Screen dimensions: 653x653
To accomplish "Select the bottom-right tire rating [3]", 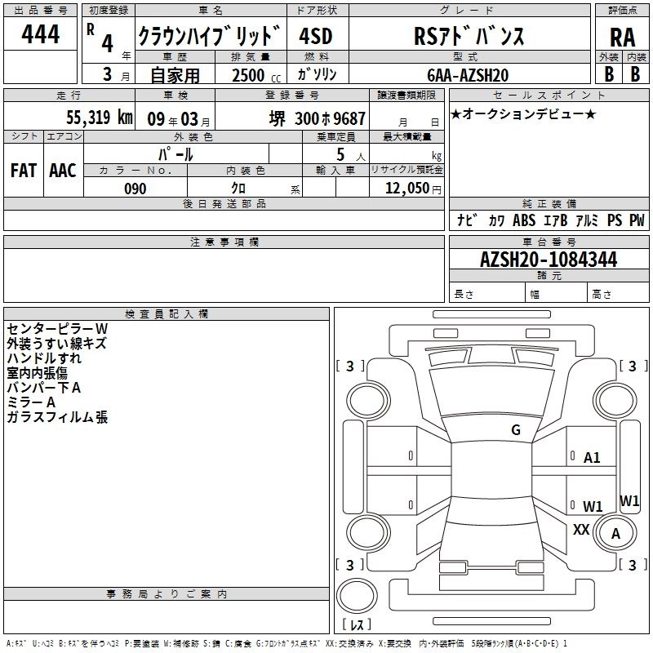I will click(x=633, y=565).
